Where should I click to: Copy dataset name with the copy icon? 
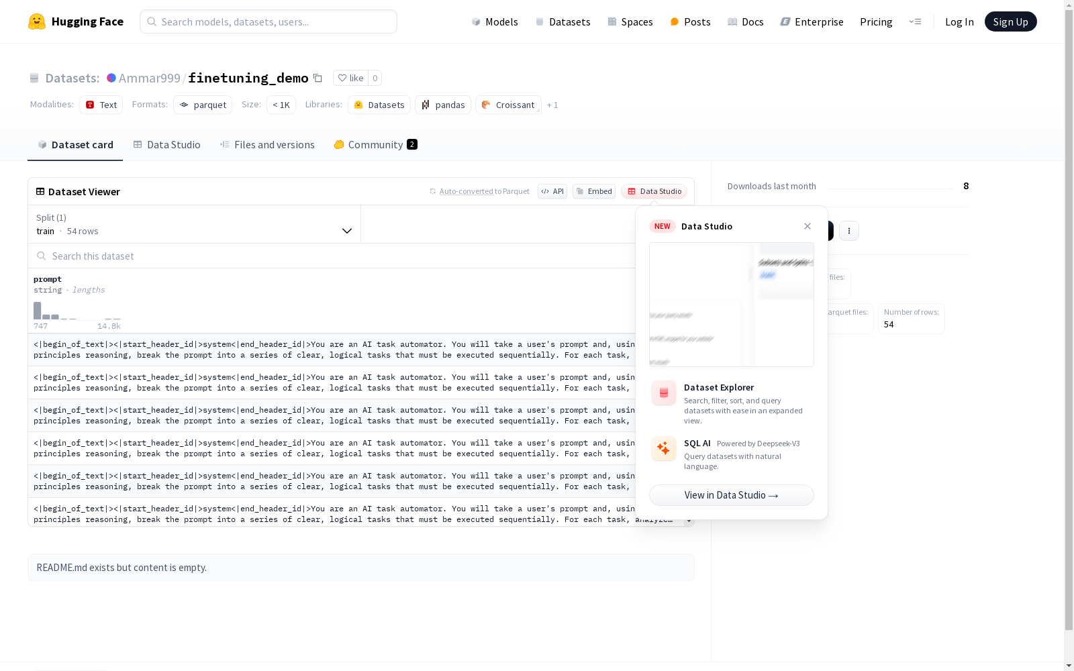(x=318, y=78)
